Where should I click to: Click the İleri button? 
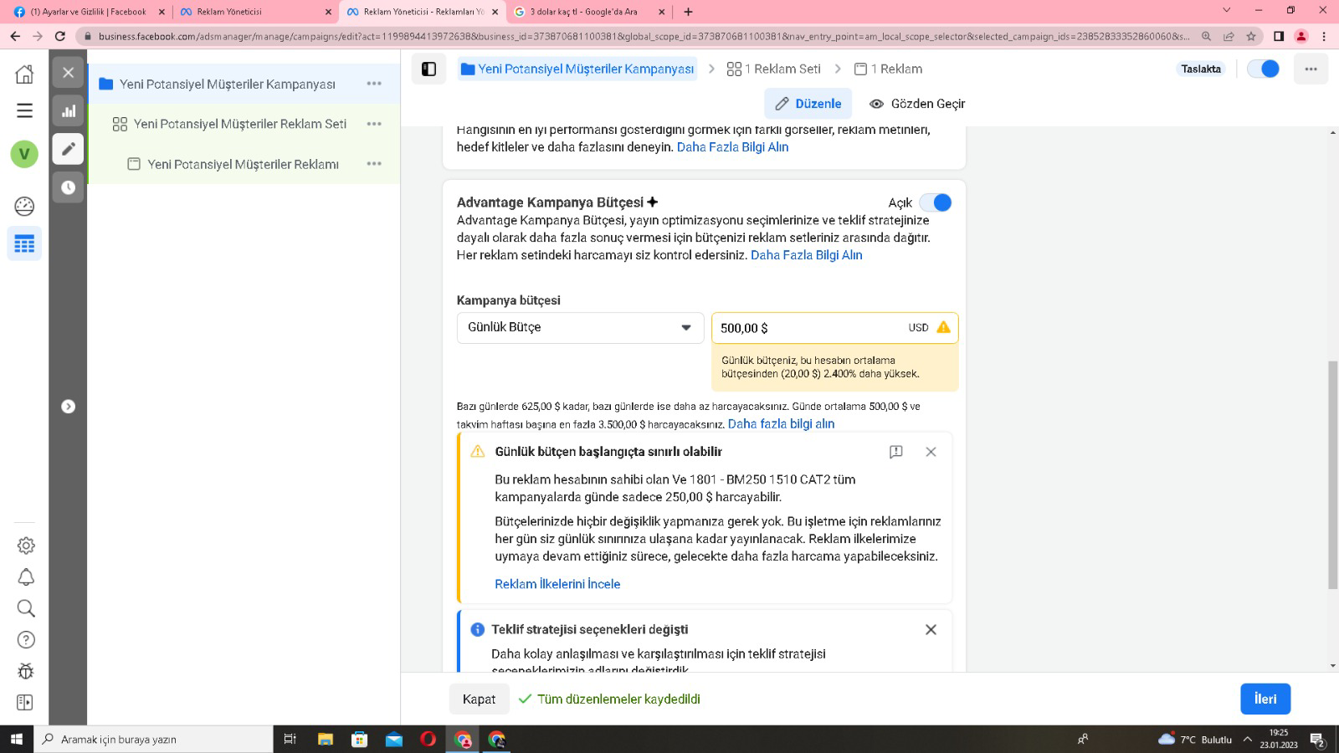1265,699
